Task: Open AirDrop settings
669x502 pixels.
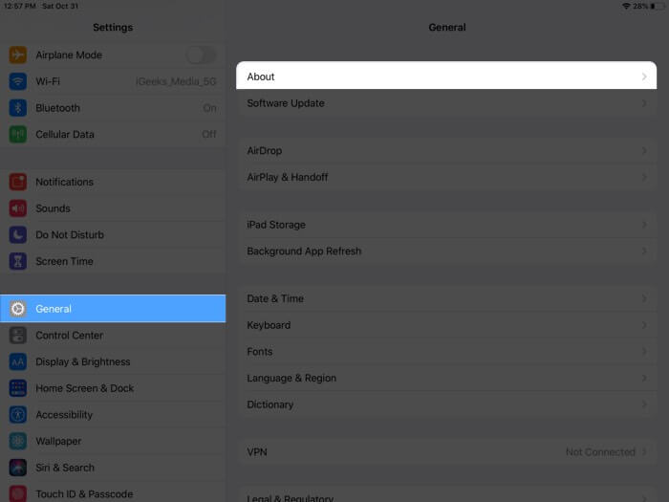Action: pyautogui.click(x=446, y=151)
